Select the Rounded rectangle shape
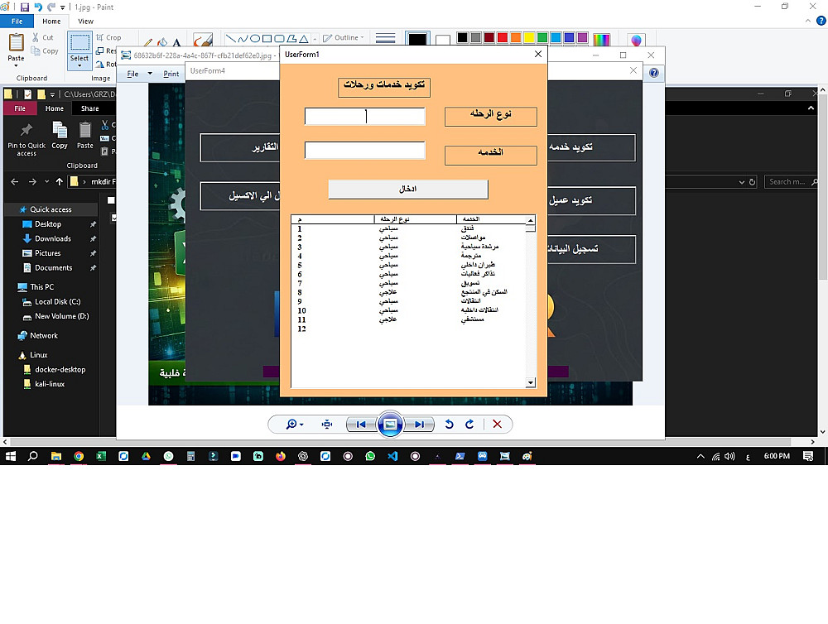Image resolution: width=828 pixels, height=624 pixels. tap(279, 39)
